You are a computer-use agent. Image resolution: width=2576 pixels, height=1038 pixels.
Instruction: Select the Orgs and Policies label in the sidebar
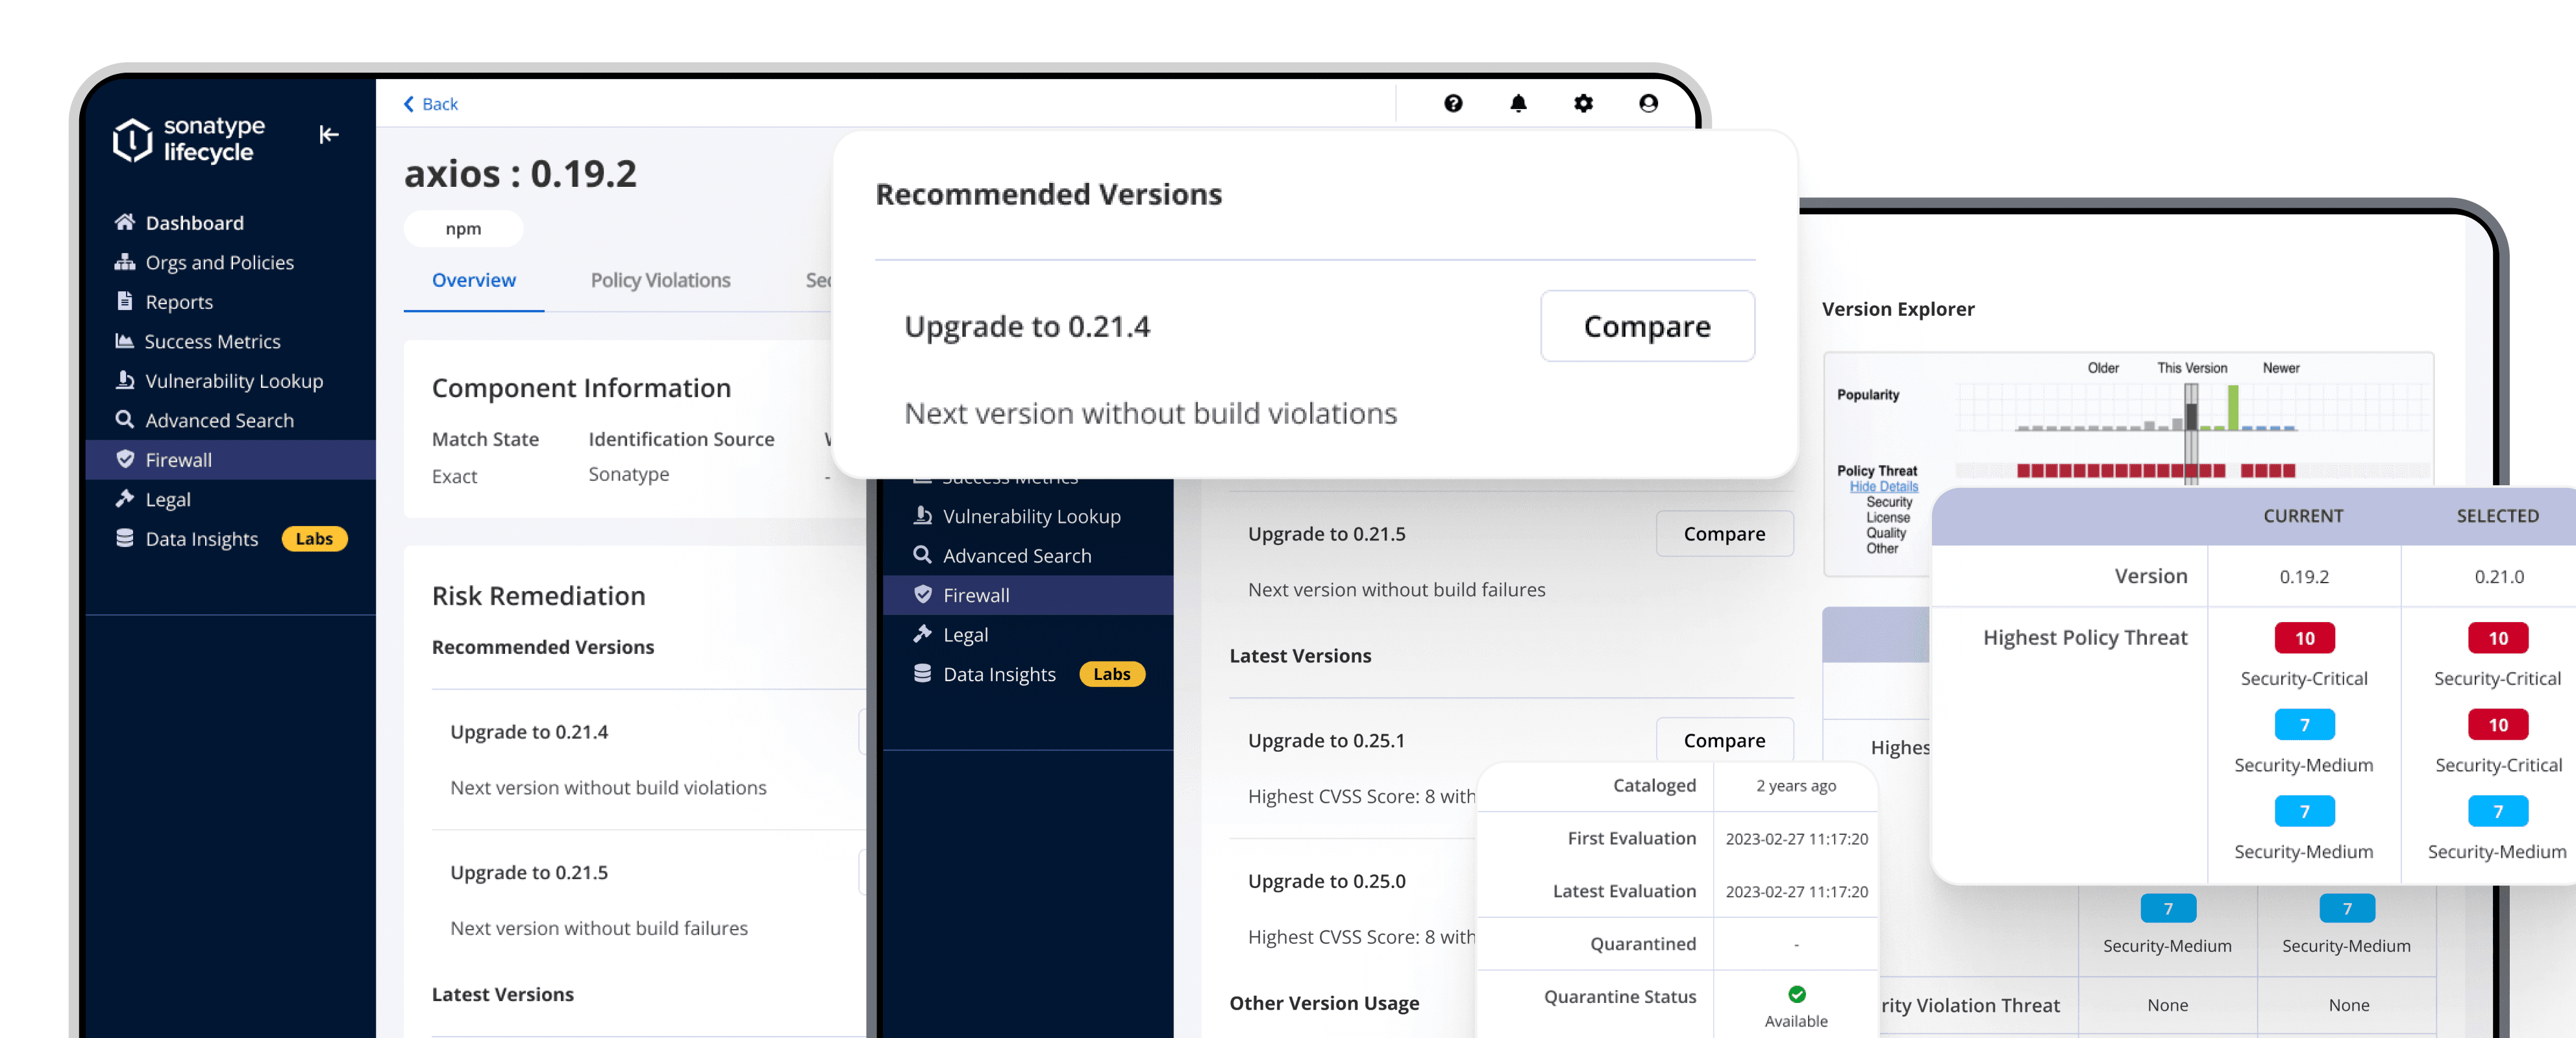pyautogui.click(x=220, y=263)
